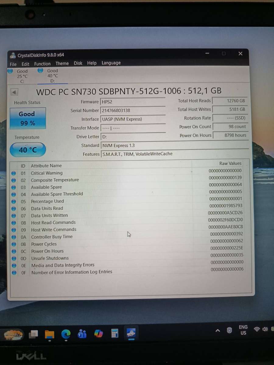This screenshot has width=274, height=365.
Task: Click the Transfer Mode field
Action: (133, 128)
